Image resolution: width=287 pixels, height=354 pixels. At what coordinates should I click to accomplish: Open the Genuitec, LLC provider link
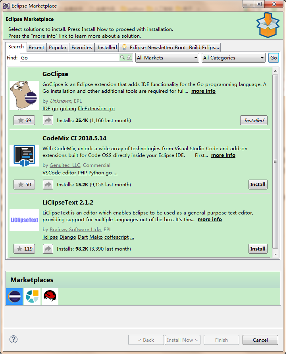click(65, 165)
